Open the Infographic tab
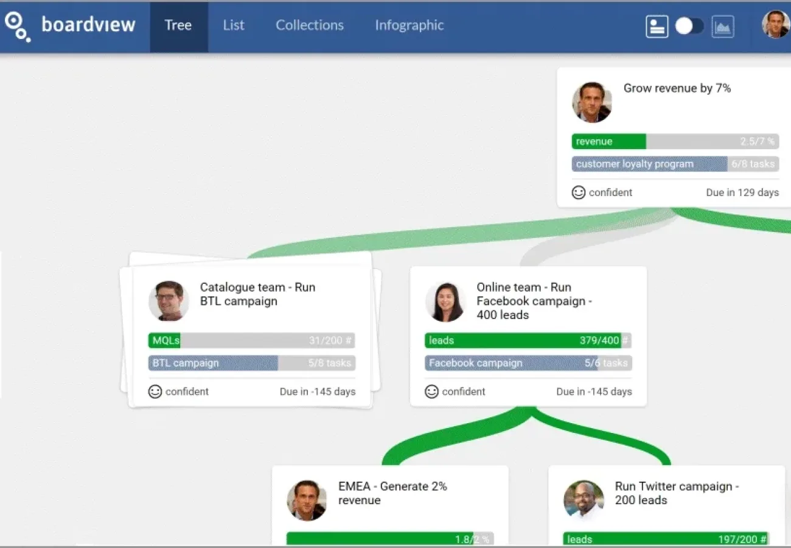 point(409,26)
